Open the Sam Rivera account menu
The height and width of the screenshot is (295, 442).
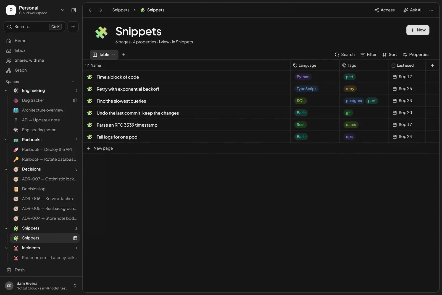pyautogui.click(x=41, y=286)
